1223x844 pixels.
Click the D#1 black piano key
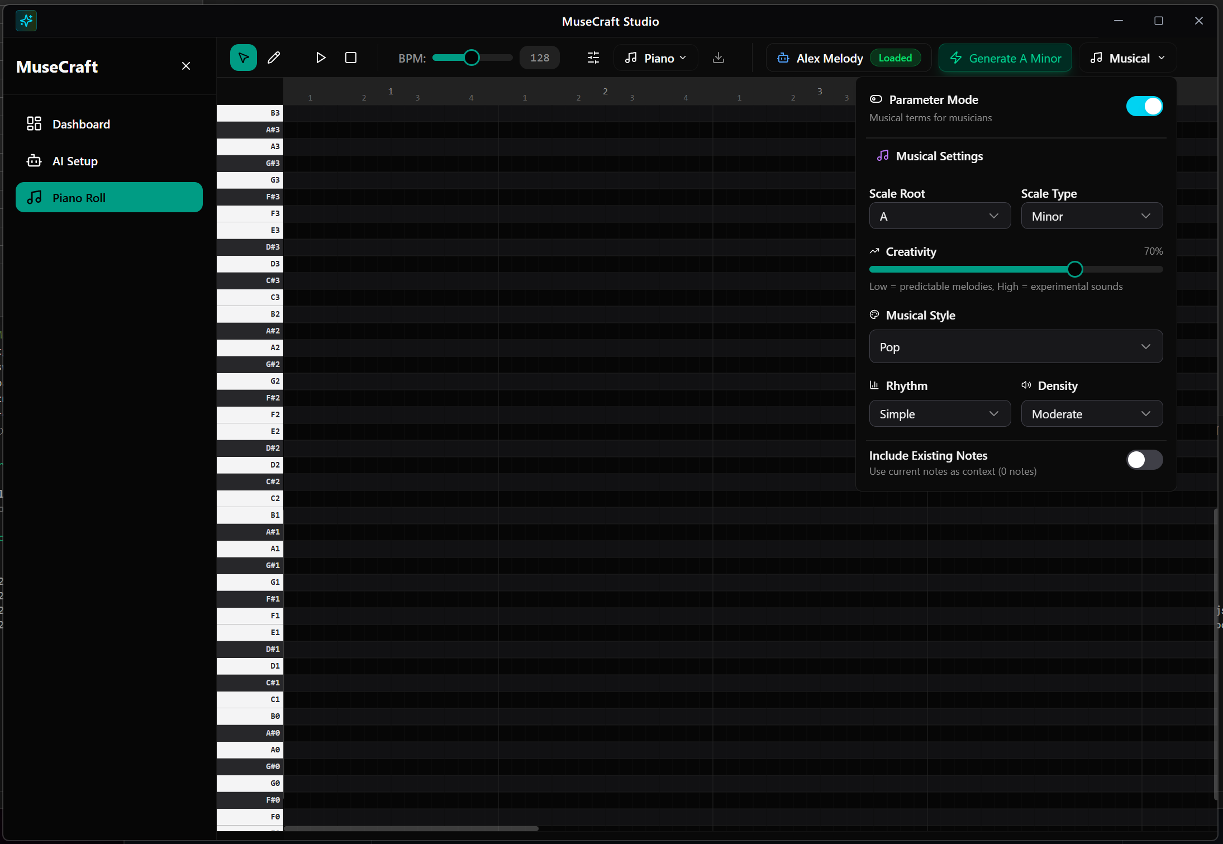[250, 649]
